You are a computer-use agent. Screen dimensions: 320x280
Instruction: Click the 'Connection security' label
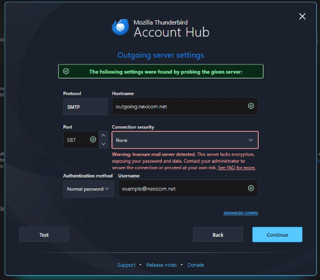coord(133,127)
